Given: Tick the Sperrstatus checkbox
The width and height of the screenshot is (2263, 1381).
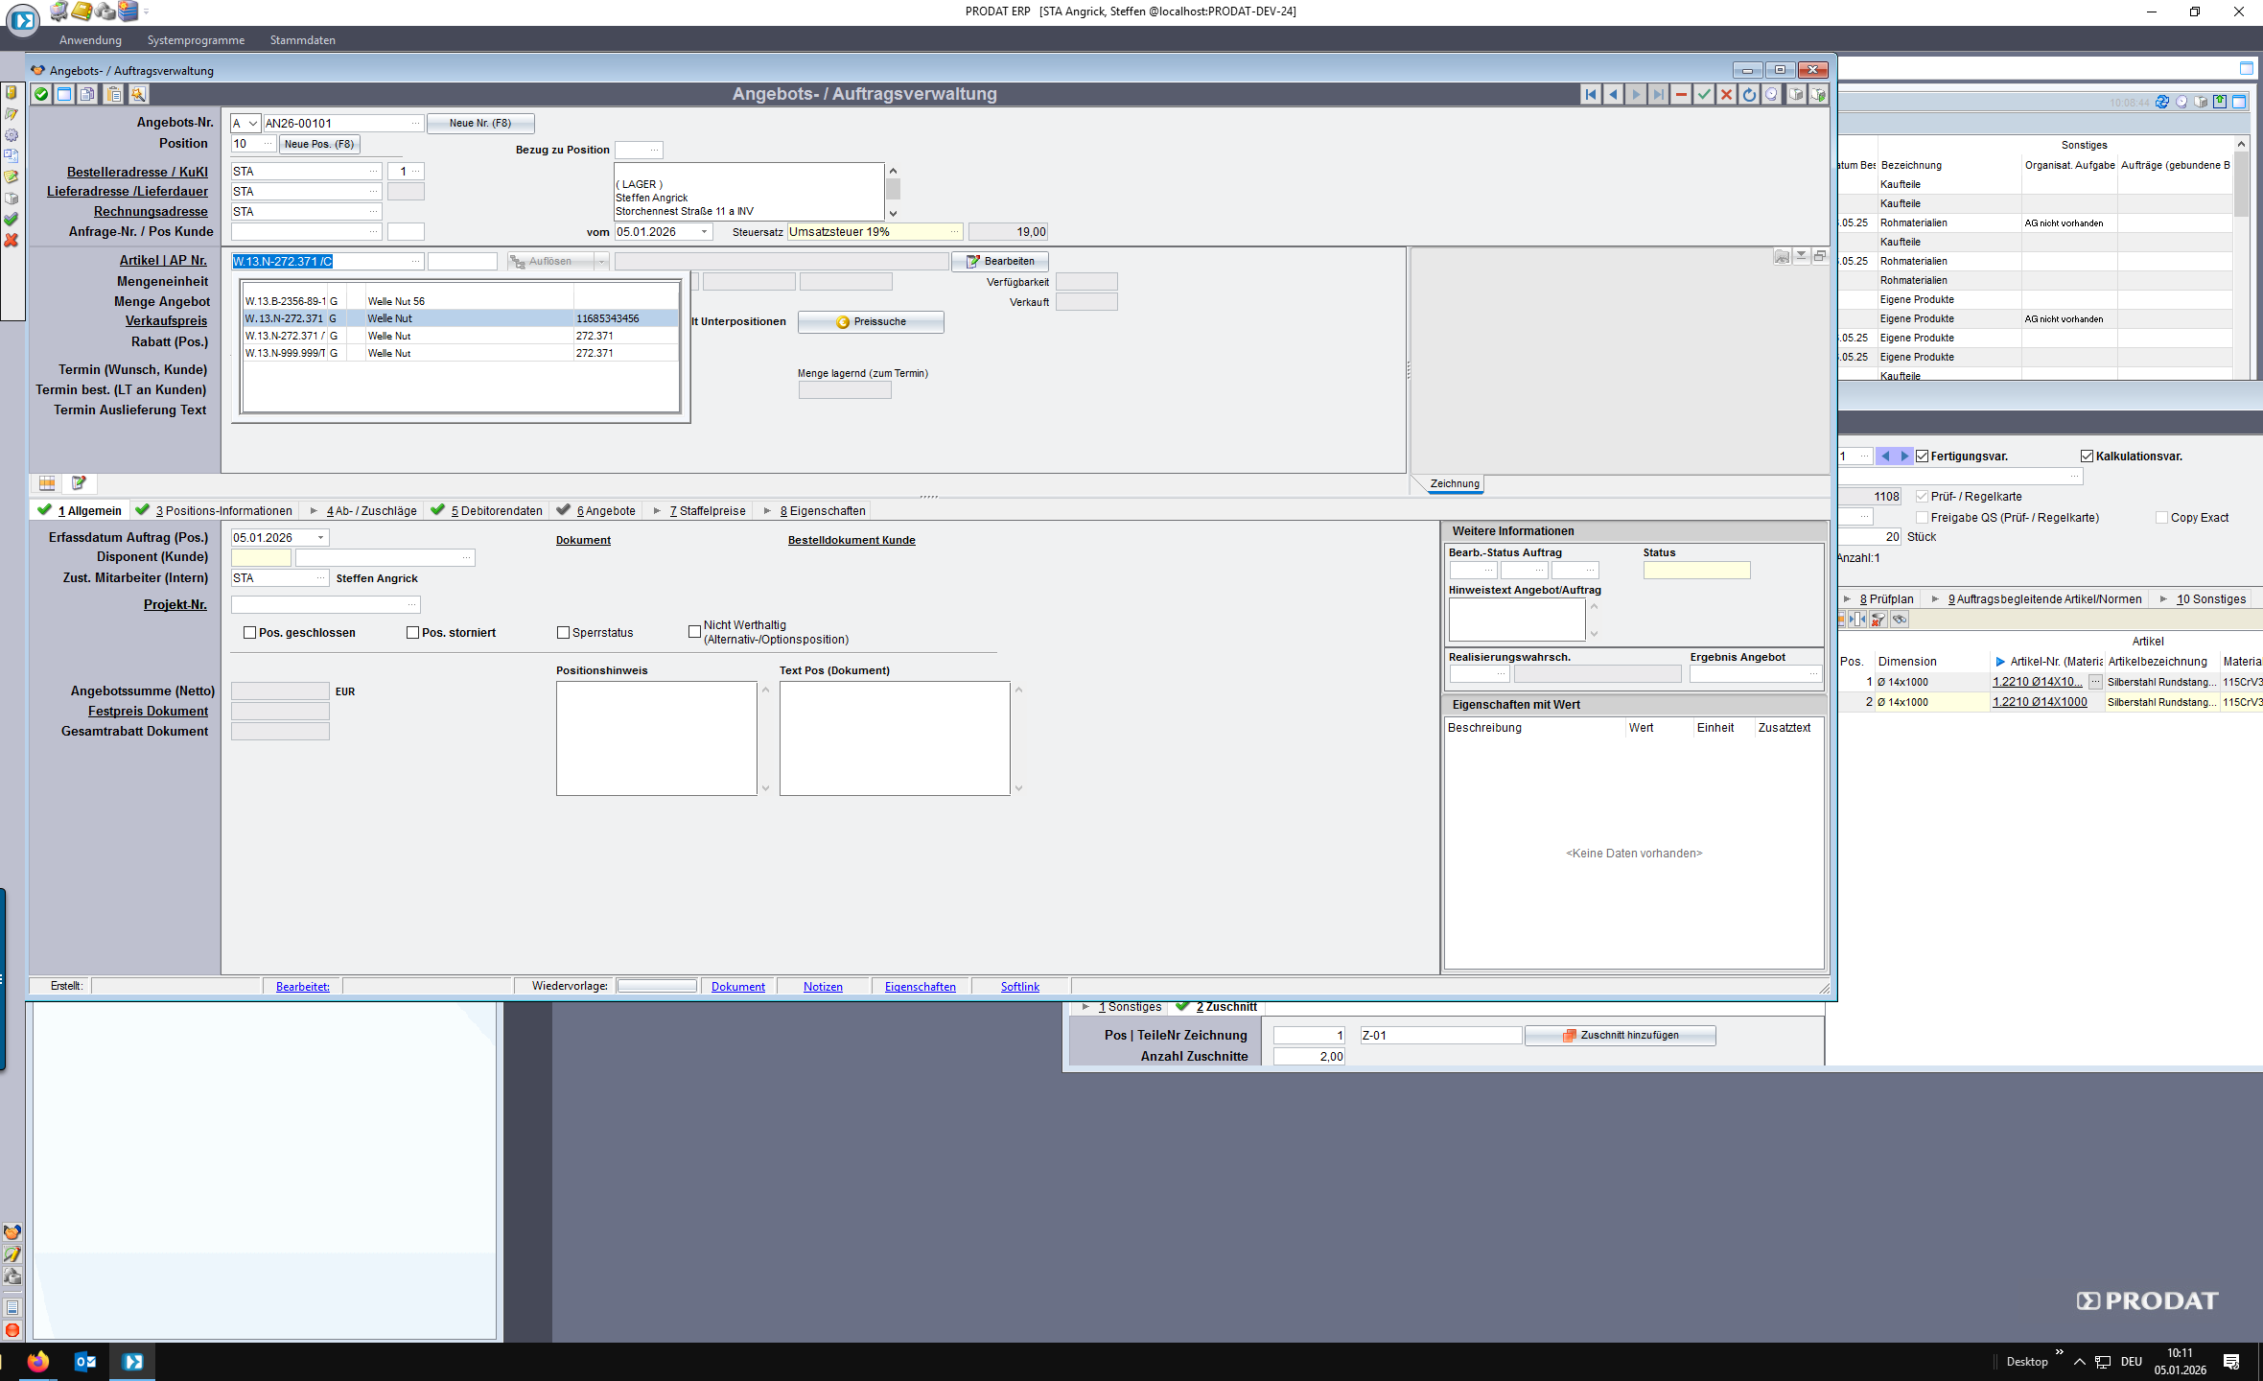Looking at the screenshot, I should (564, 633).
